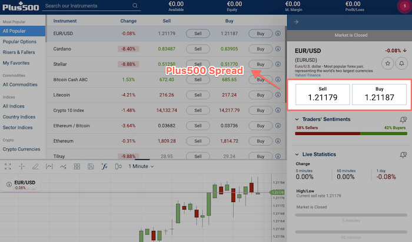Open info icon for EUR/USD row
This screenshot has width=412, height=242.
(x=278, y=33)
